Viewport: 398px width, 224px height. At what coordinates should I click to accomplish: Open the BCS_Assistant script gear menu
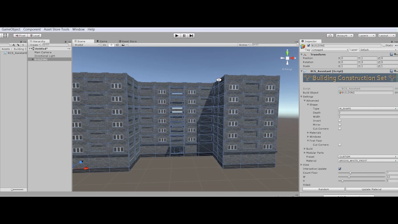[396, 71]
